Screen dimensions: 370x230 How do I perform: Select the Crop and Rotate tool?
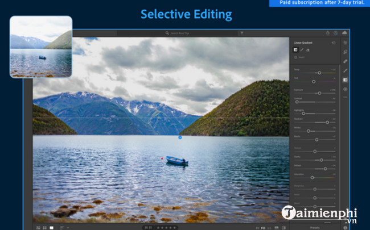(345, 52)
